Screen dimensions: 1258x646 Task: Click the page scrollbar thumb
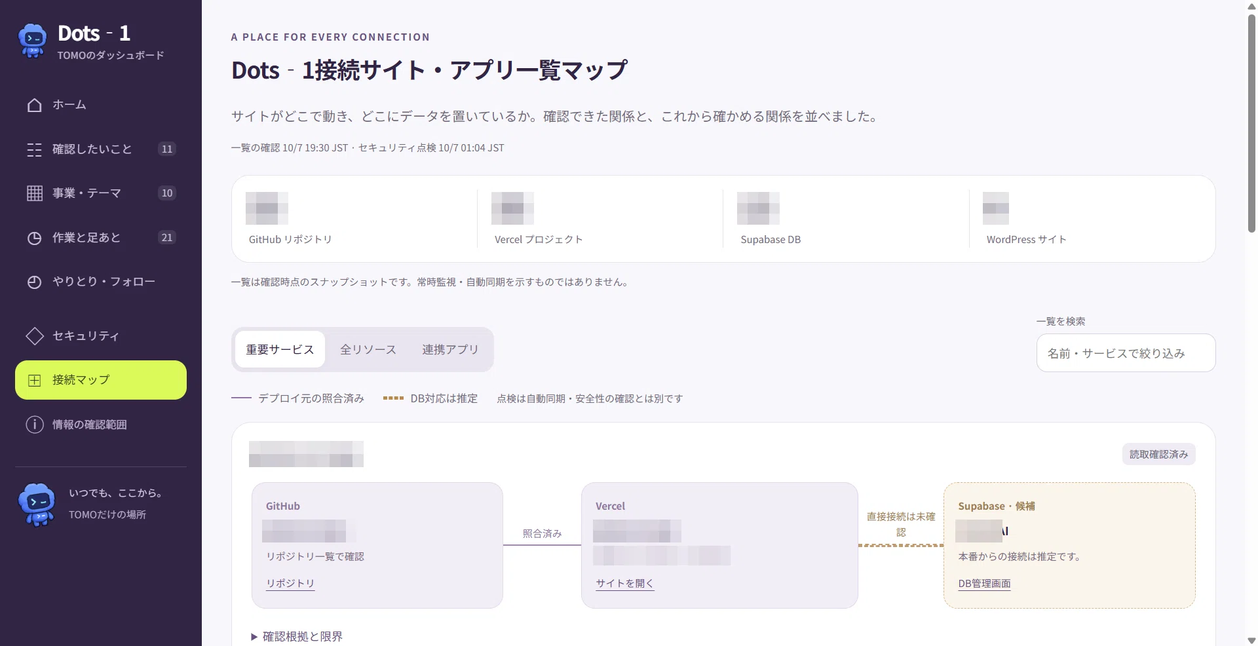tap(1251, 123)
